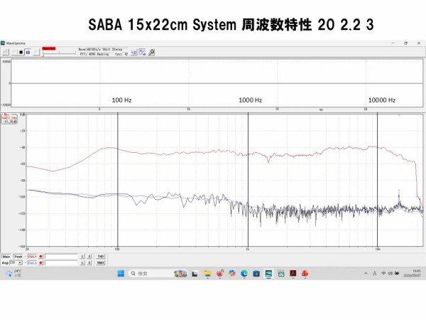Open the volume tray icon
426x320 pixels.
pyautogui.click(x=390, y=273)
